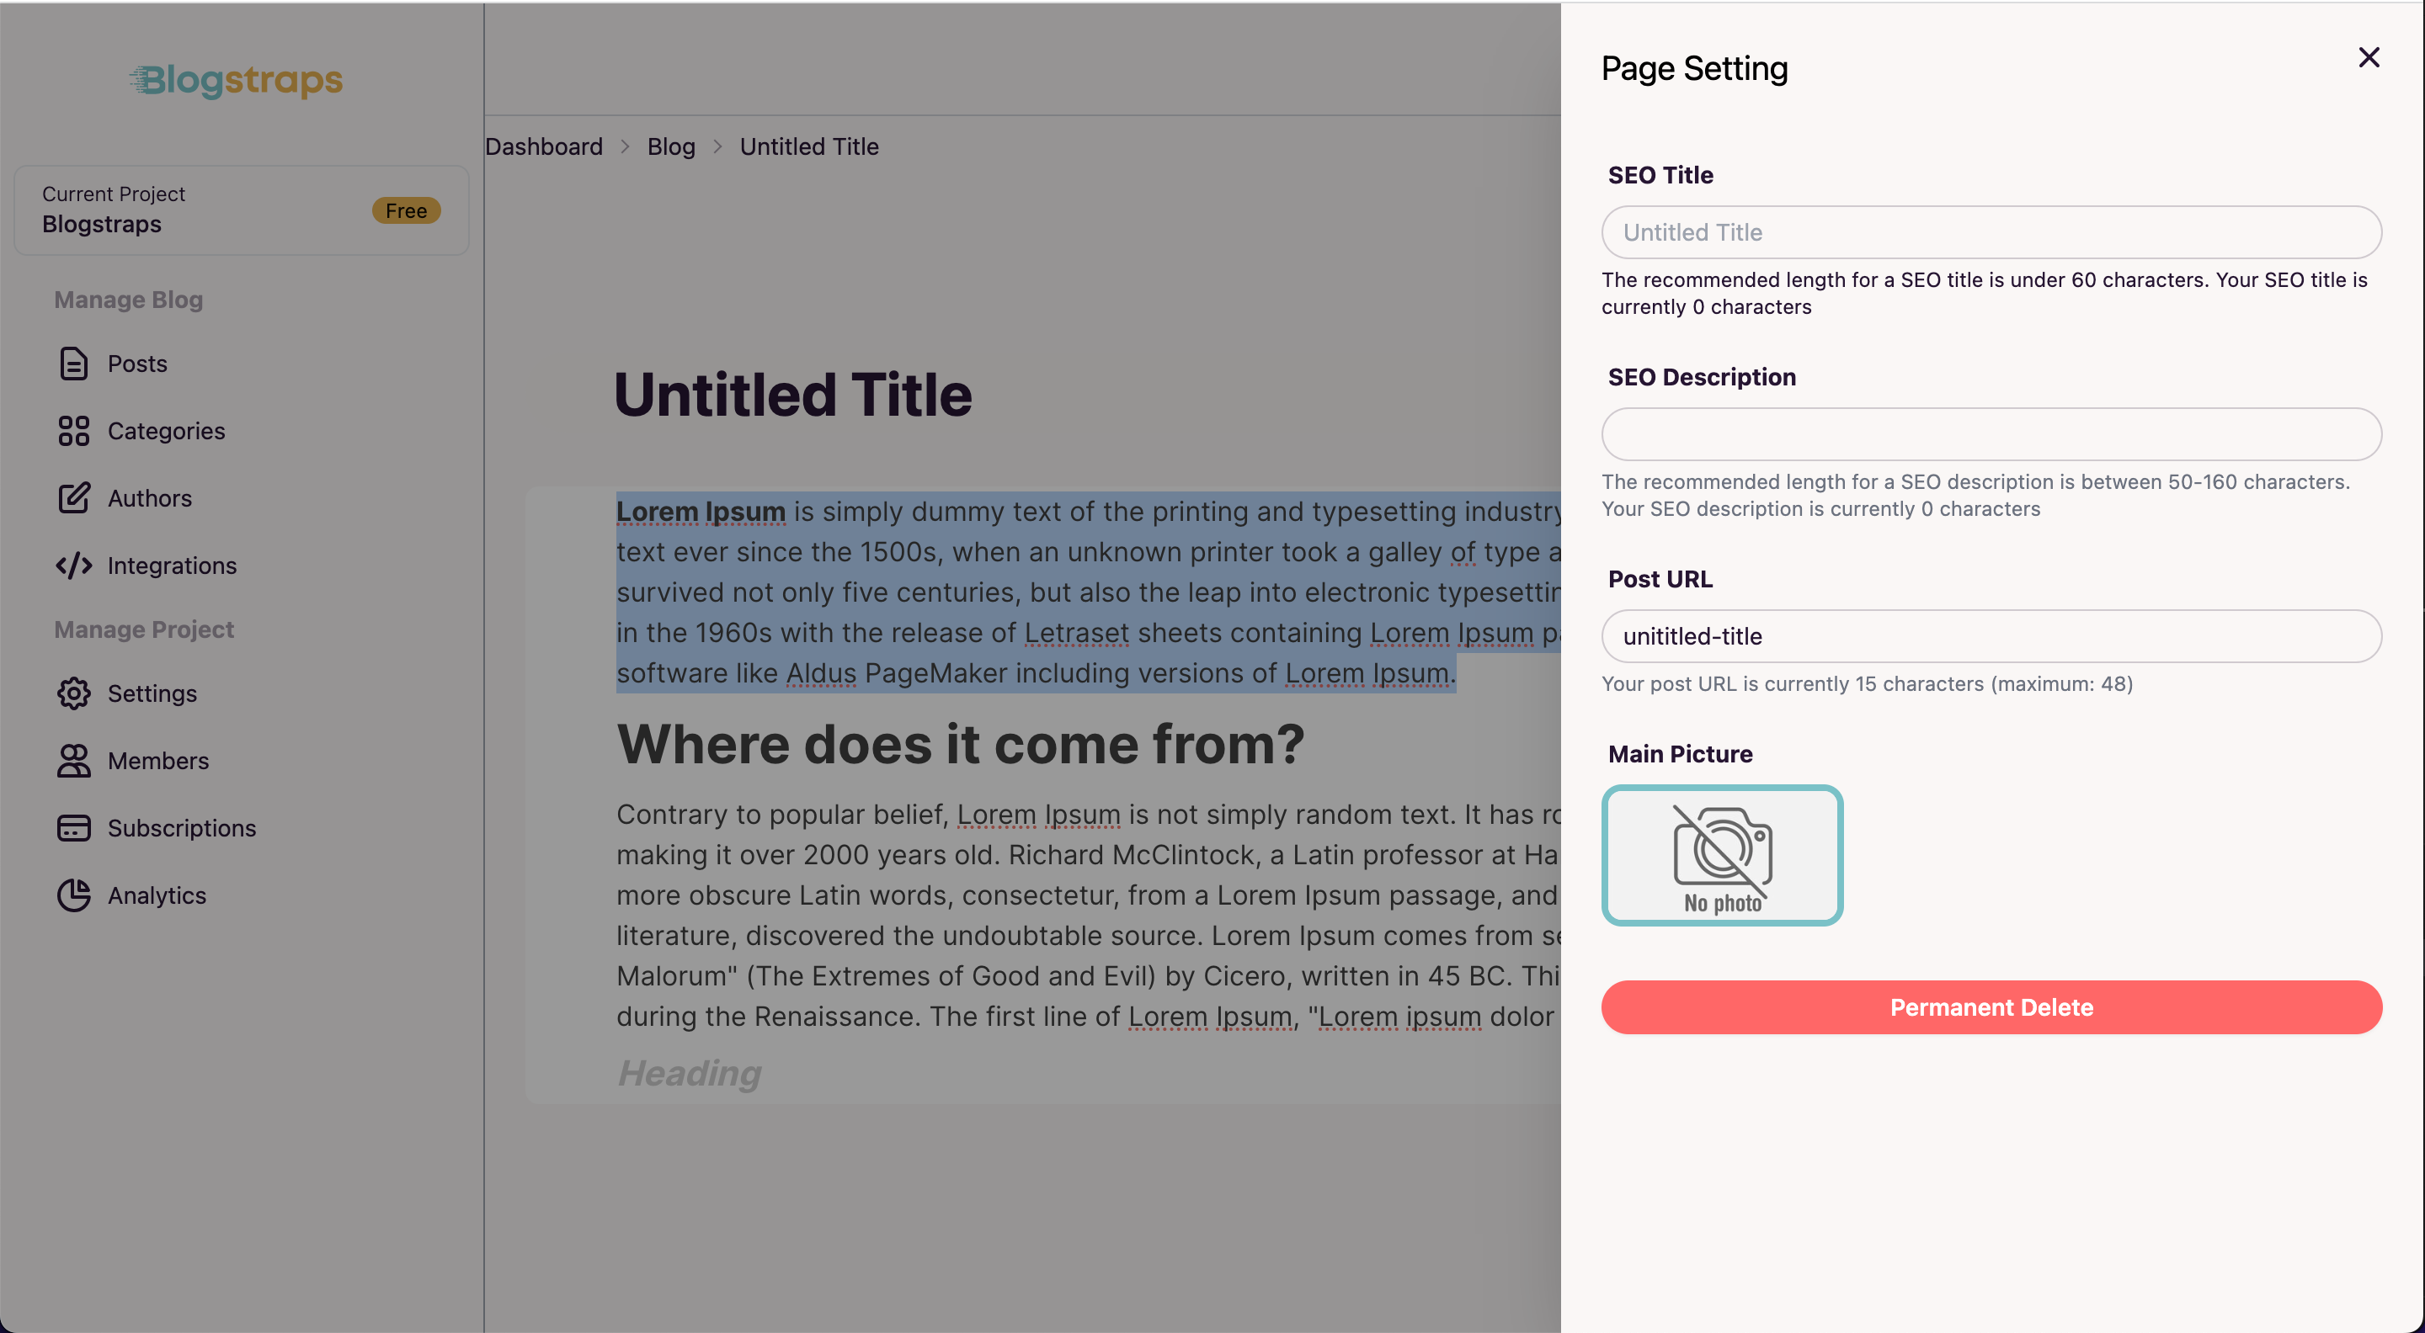
Task: Click the Main Picture upload placeholder
Action: pos(1724,855)
